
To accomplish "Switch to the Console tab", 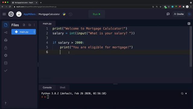I will tap(47, 88).
